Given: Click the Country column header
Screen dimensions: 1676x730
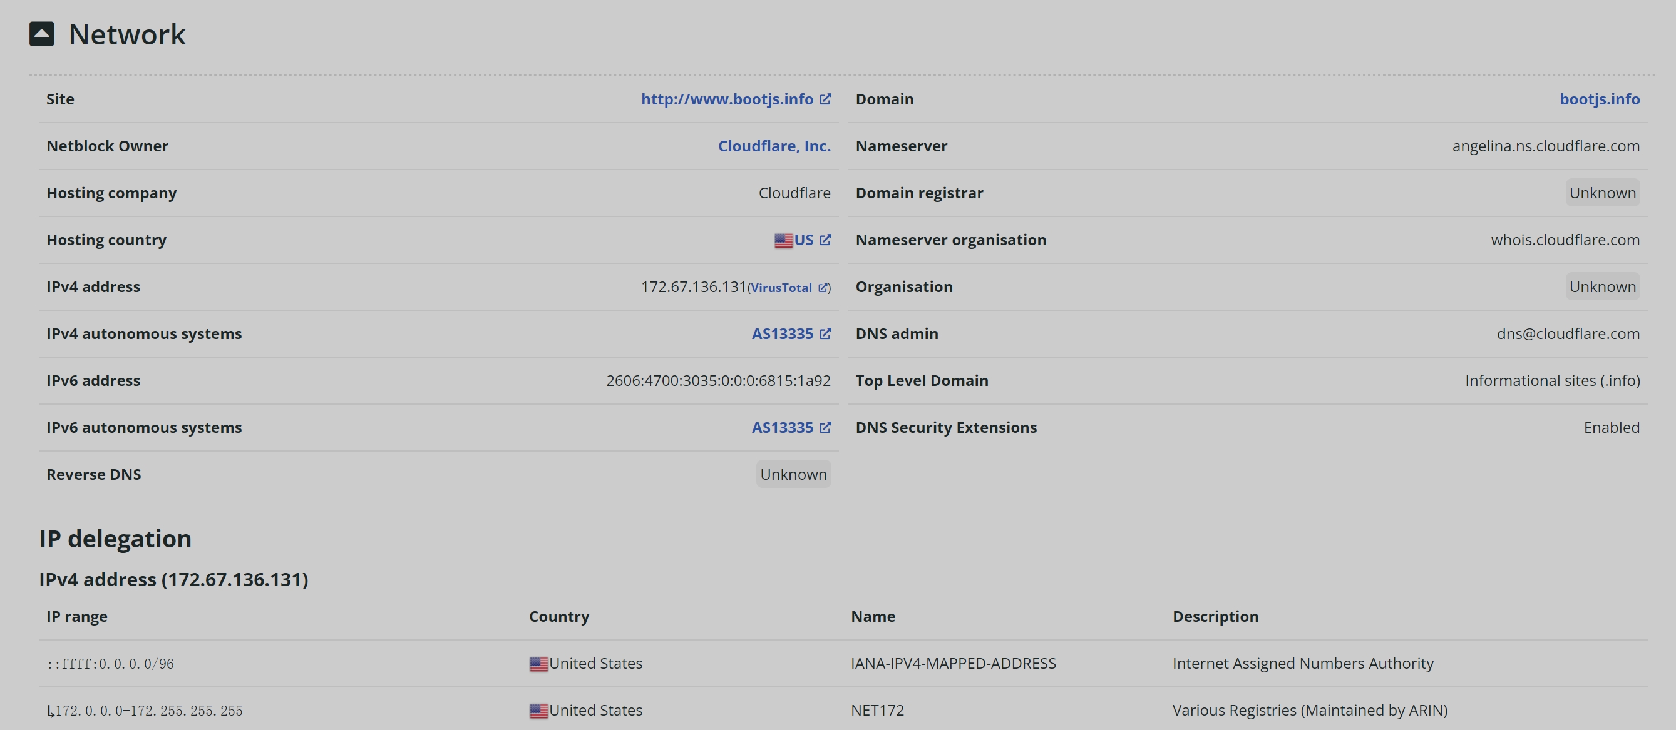Looking at the screenshot, I should (x=559, y=616).
